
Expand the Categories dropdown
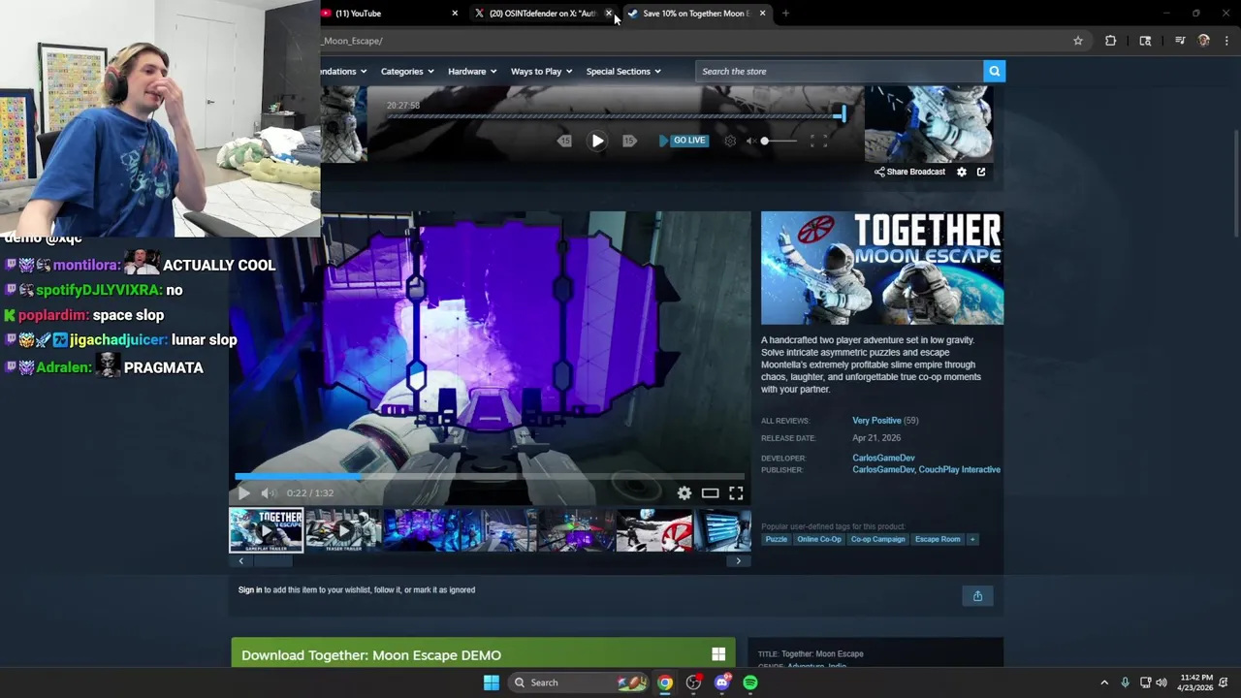pyautogui.click(x=407, y=71)
